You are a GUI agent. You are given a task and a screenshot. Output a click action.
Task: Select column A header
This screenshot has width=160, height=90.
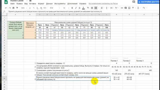(15, 15)
